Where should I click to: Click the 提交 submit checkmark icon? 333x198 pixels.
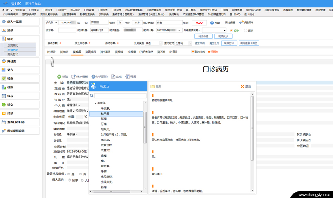pyautogui.click(x=4, y=104)
